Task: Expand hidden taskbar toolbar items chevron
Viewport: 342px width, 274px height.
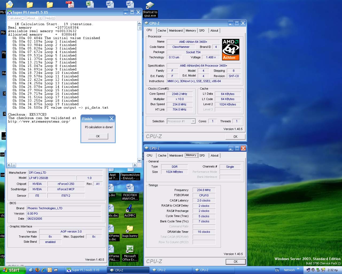Action: (x=298, y=269)
